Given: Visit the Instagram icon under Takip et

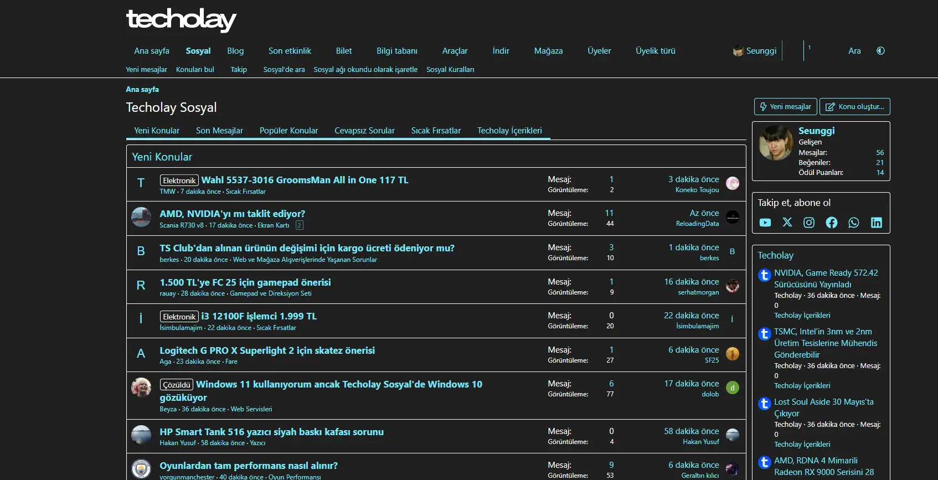Looking at the screenshot, I should point(809,223).
